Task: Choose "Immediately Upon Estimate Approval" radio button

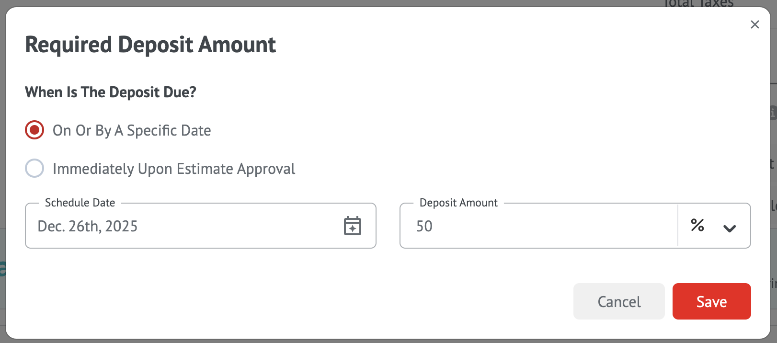Action: coord(34,169)
